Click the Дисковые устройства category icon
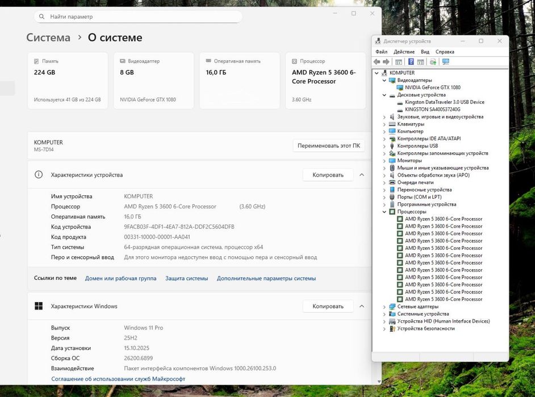This screenshot has height=397, width=535. tap(392, 95)
